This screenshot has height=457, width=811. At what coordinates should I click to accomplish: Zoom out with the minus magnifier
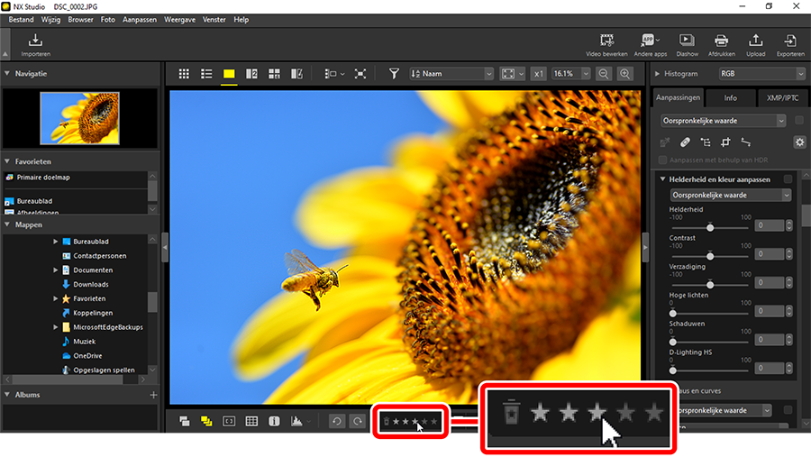tap(603, 74)
